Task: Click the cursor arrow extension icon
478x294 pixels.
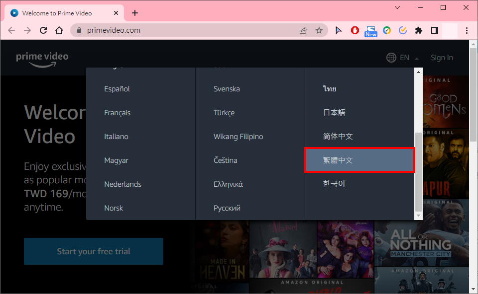Action: tap(339, 30)
